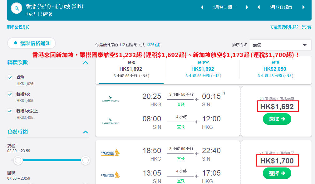Go to previous departure date arrow

pos(202,7)
